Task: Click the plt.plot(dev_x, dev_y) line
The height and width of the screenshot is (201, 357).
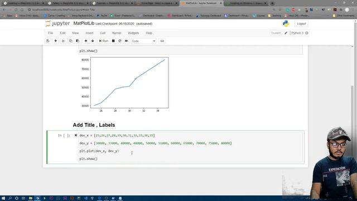Action: (99, 151)
